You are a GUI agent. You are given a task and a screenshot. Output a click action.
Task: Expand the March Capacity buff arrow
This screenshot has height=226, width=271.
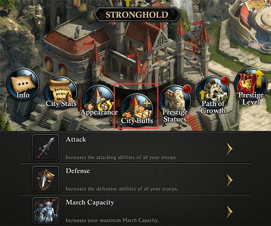point(229,212)
